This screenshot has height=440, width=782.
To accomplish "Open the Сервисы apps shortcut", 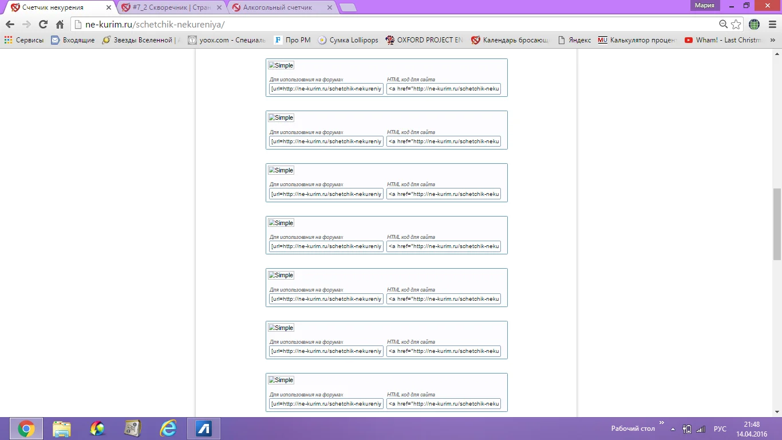I will click(24, 40).
